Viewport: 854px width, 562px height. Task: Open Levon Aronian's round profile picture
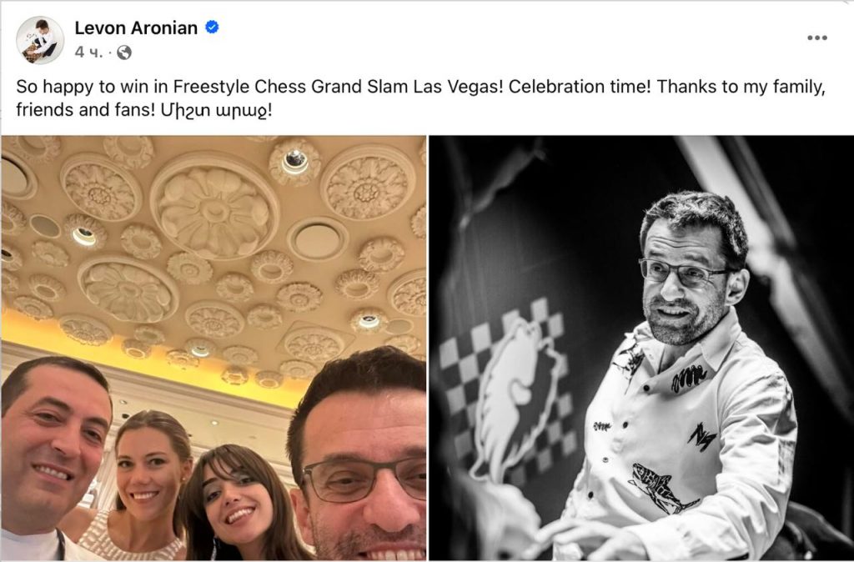click(40, 40)
